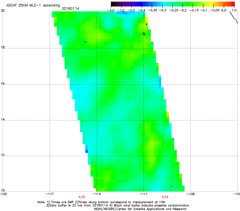The height and width of the screenshot is (211, 240).
Task: Click the latitude label "18" on the left axis
Action: pos(3,47)
